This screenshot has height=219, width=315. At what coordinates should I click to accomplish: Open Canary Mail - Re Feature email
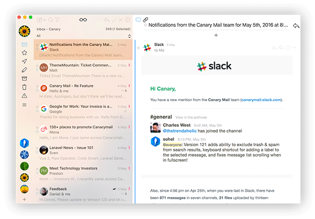[83, 91]
